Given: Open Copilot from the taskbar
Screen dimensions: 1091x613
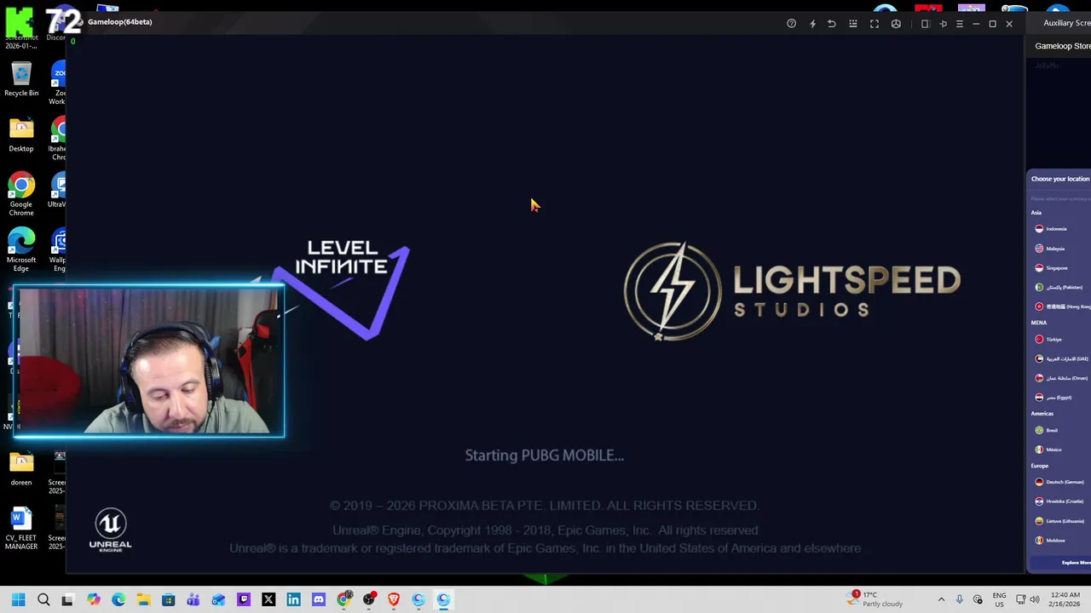Looking at the screenshot, I should (x=93, y=599).
